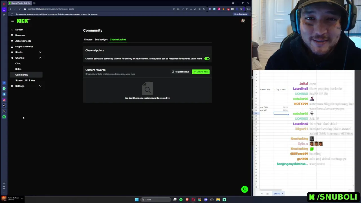Open the user avatar menu on Kick

(243, 21)
